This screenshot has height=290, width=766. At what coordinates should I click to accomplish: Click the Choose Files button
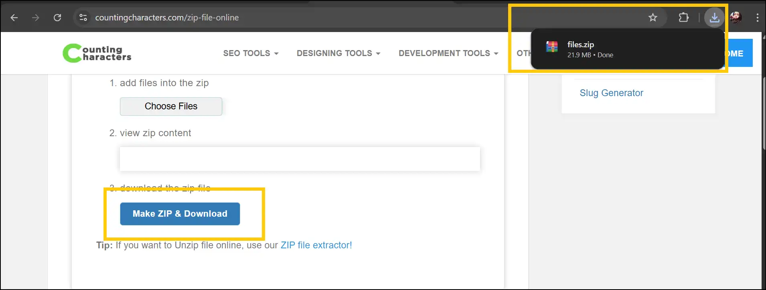pyautogui.click(x=171, y=106)
